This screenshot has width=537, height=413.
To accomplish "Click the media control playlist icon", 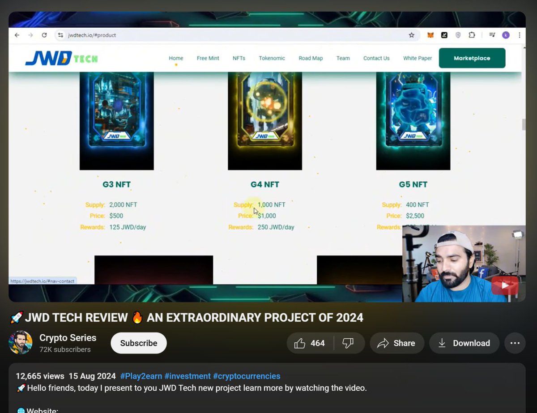I will [x=492, y=35].
